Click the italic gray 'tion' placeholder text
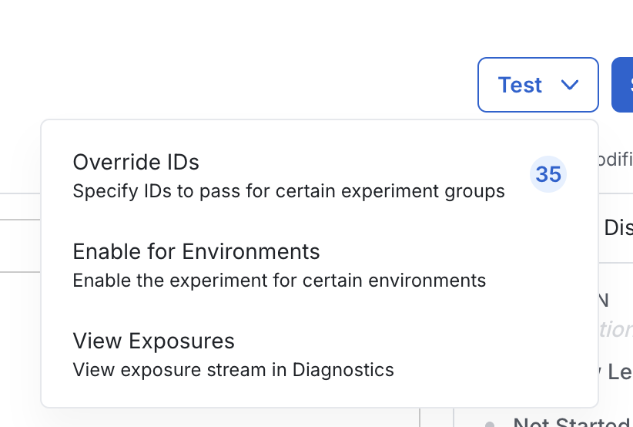 pos(615,329)
